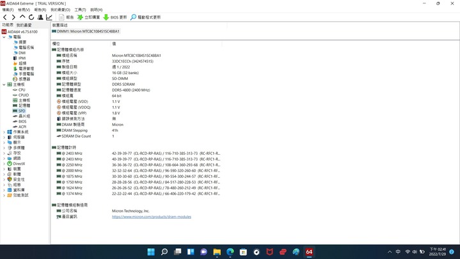Open Microsoft Edge from the taskbar

pos(230,252)
